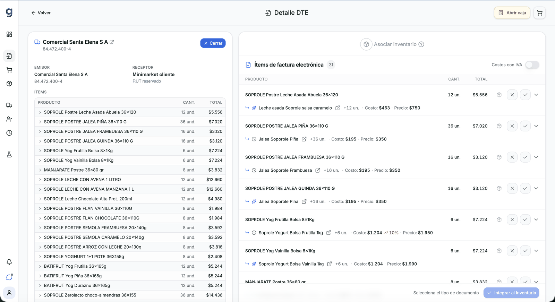This screenshot has width=555, height=302.
Task: Reject the SOPROLE POSTRE JALEA GUINDA item
Action: [x=512, y=188]
